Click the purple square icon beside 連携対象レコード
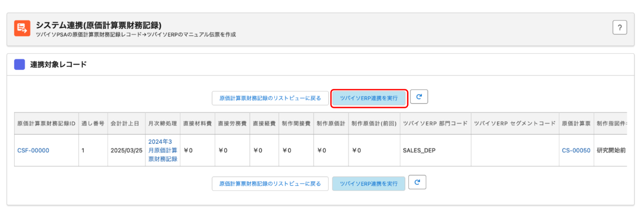The height and width of the screenshot is (221, 644). (x=20, y=64)
